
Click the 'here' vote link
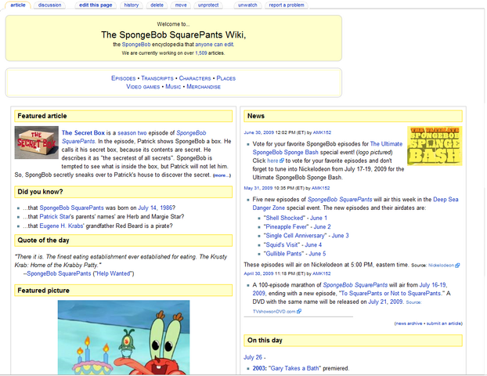click(272, 161)
